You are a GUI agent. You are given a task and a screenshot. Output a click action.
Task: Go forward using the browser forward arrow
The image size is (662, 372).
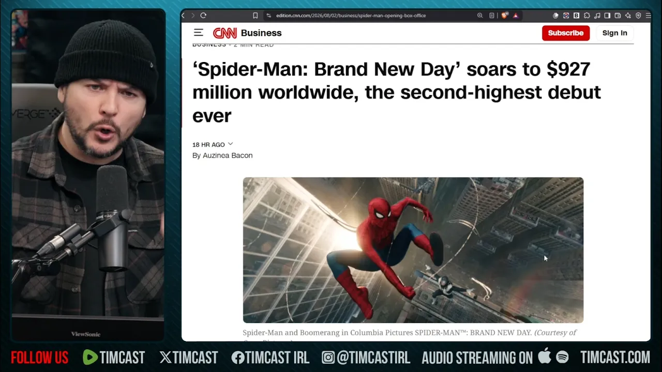click(x=193, y=16)
